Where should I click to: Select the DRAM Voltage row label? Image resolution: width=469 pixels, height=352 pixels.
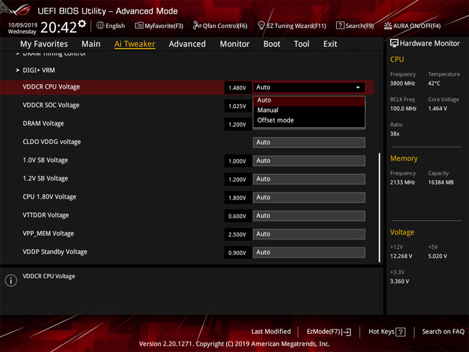[x=44, y=124]
